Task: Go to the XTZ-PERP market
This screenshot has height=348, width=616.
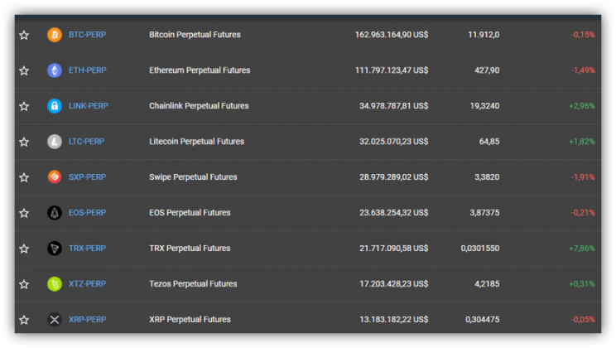Action: click(x=87, y=284)
